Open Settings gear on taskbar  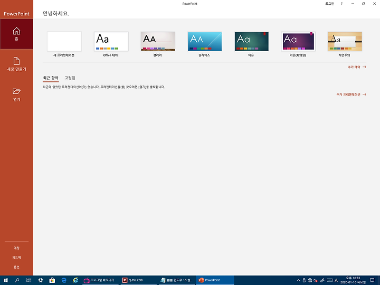click(x=41, y=280)
